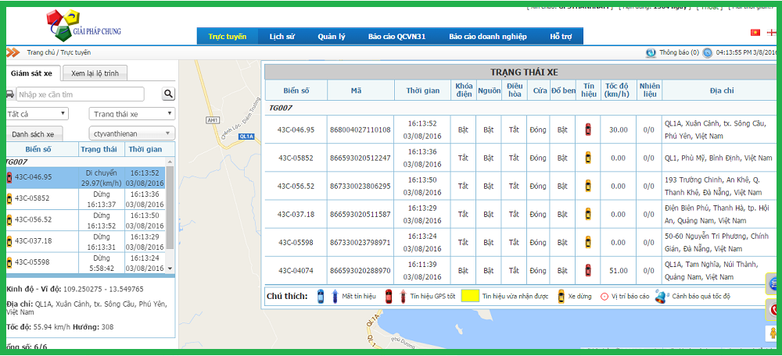
Task: Click QL1A road marker on map
Action: [246, 136]
